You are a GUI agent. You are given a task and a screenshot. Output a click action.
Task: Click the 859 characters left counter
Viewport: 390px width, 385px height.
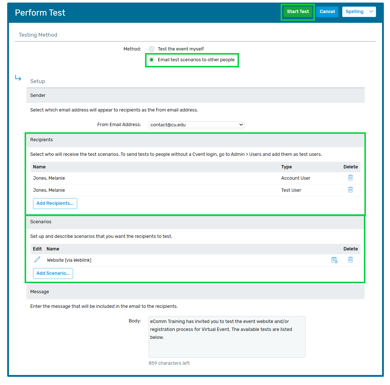point(169,363)
